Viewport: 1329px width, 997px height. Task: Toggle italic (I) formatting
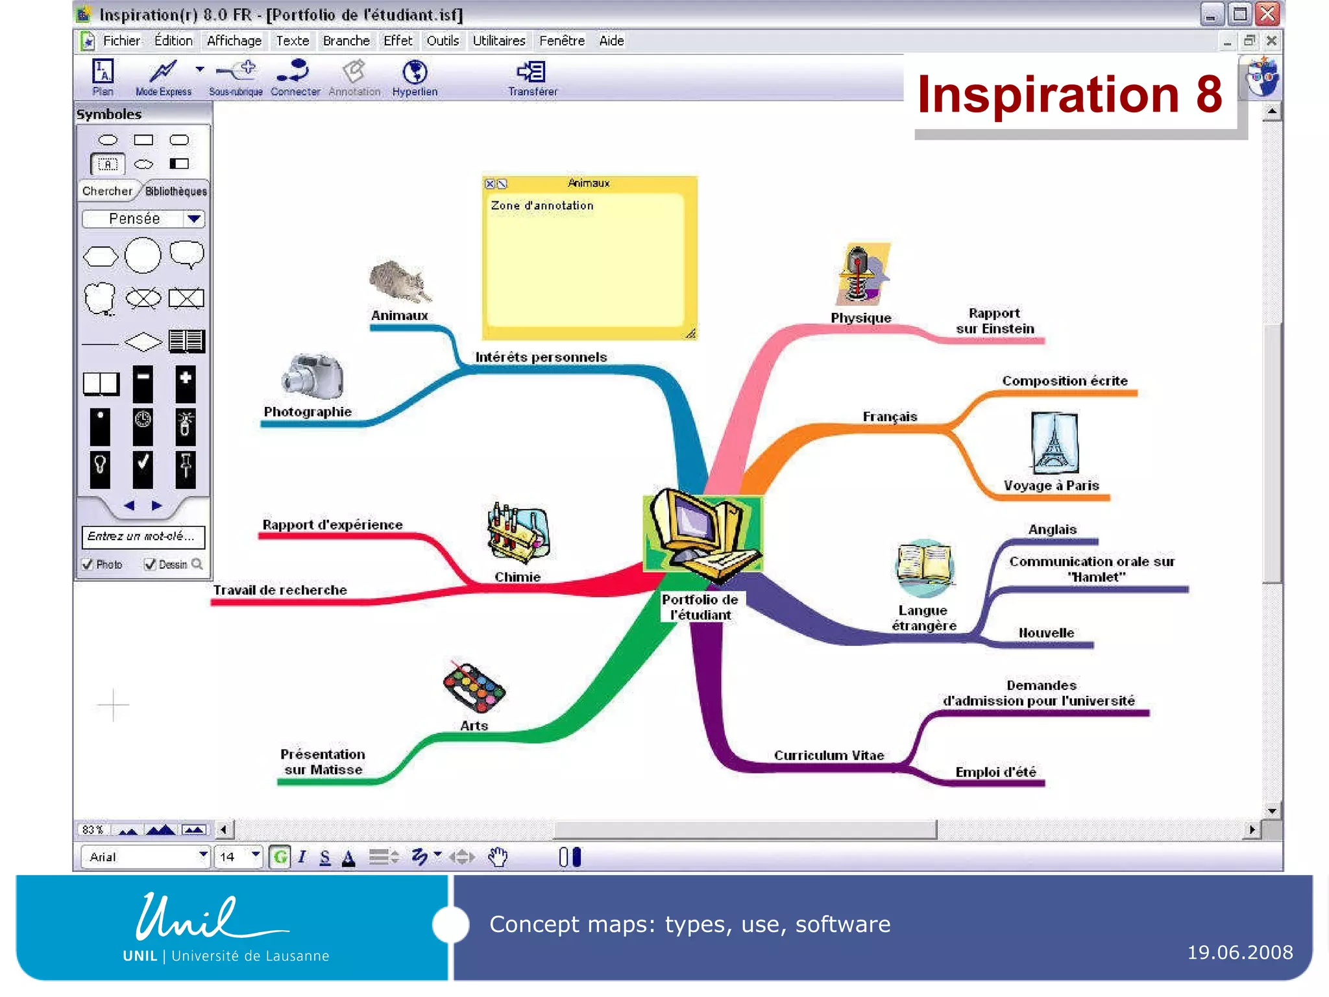tap(302, 857)
